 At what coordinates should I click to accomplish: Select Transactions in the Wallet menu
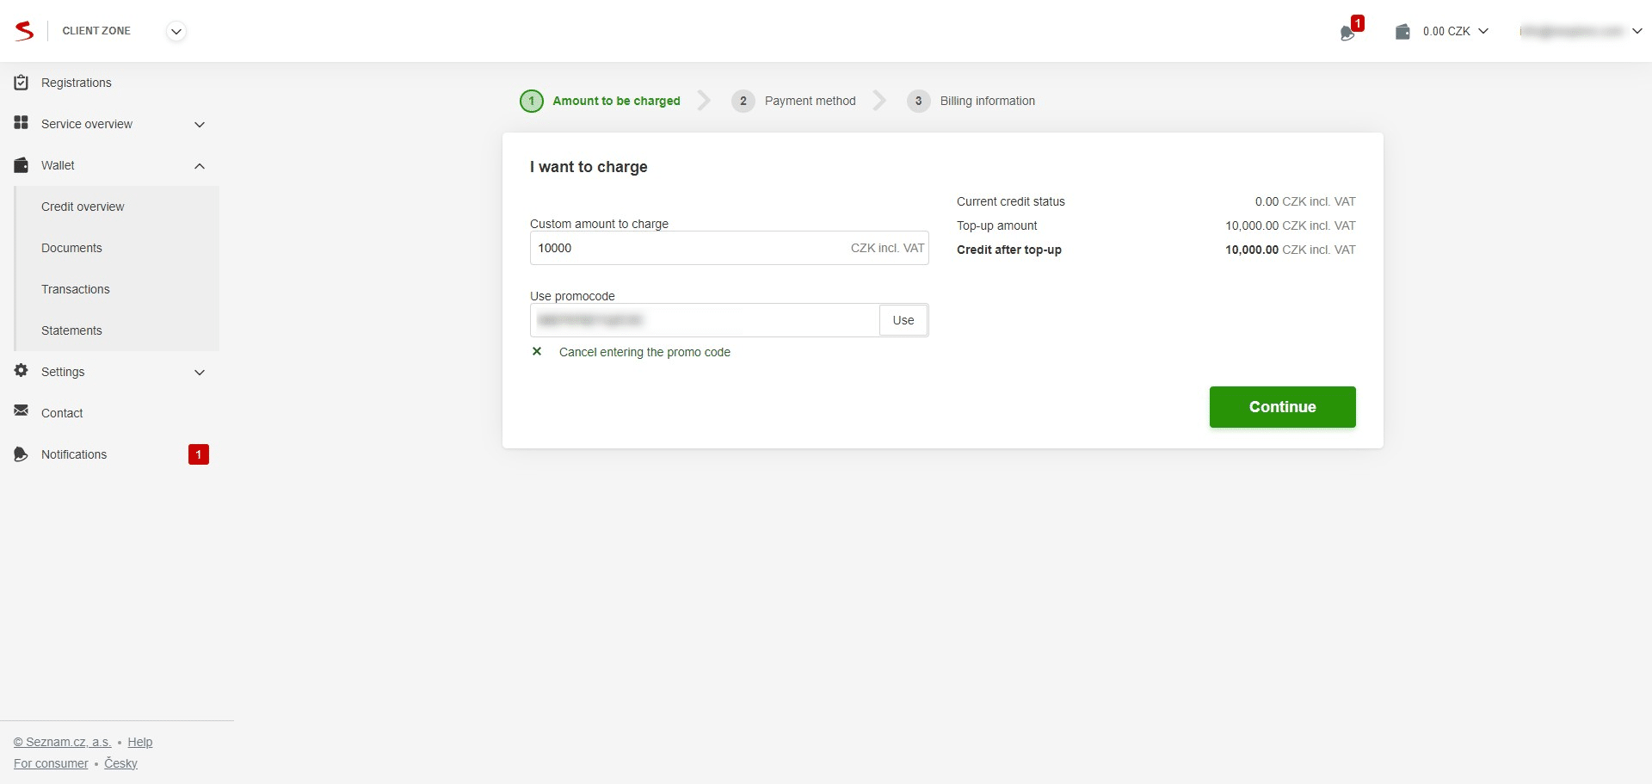pos(76,289)
